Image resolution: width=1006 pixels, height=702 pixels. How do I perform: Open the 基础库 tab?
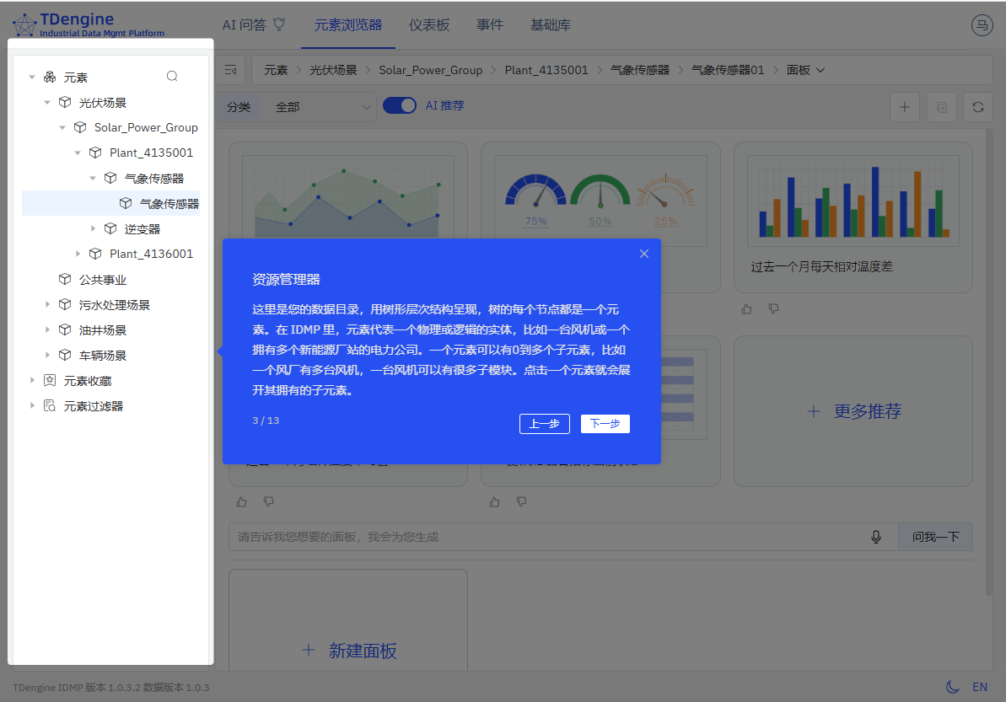[x=551, y=25]
